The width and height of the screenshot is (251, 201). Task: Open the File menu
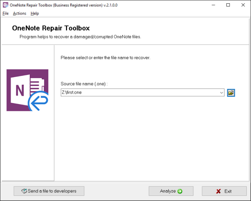coord(6,13)
